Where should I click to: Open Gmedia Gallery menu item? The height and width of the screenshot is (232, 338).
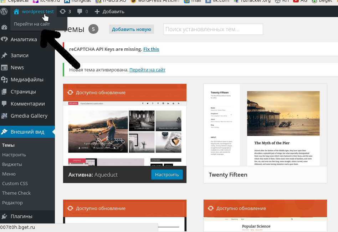[29, 116]
